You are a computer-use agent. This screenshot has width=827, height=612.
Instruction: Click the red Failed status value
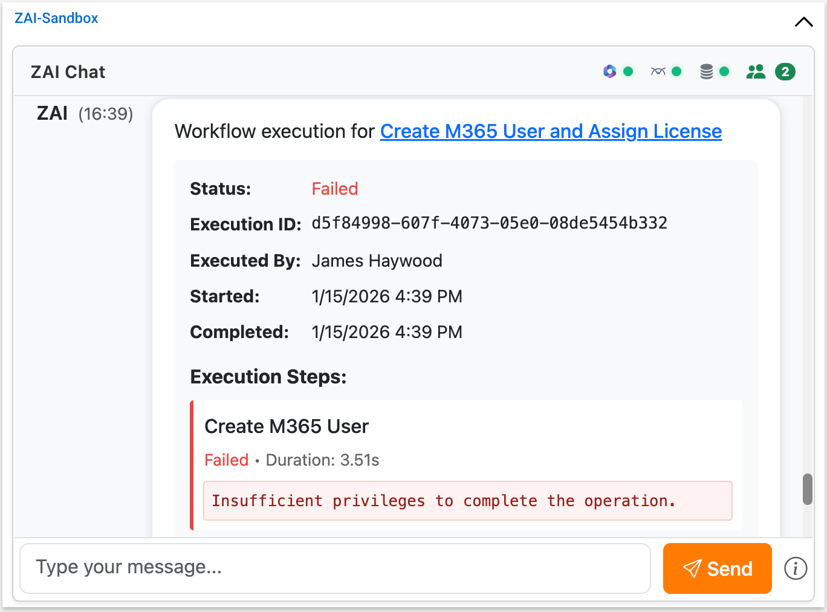335,189
